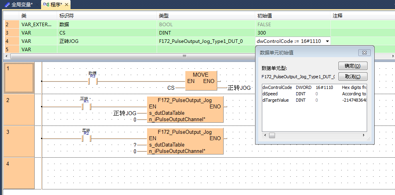Image resolution: width=395 pixels, height=195 pixels.
Task: Close the 数据单元初始值 dialog
Action: click(364, 52)
